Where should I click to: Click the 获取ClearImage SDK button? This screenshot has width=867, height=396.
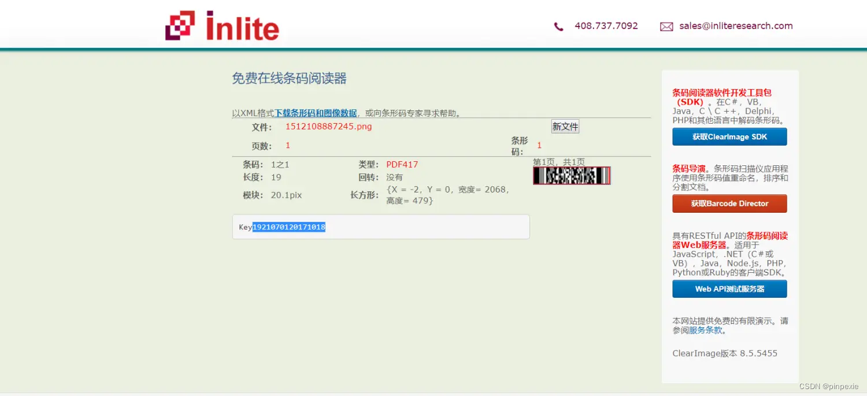(x=729, y=136)
